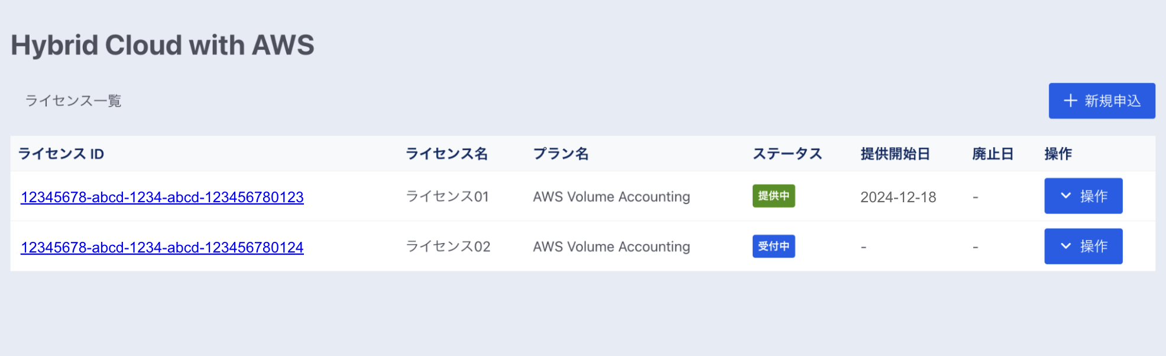Click the blue 受付中 status badge
This screenshot has height=356, width=1166.
pyautogui.click(x=773, y=246)
